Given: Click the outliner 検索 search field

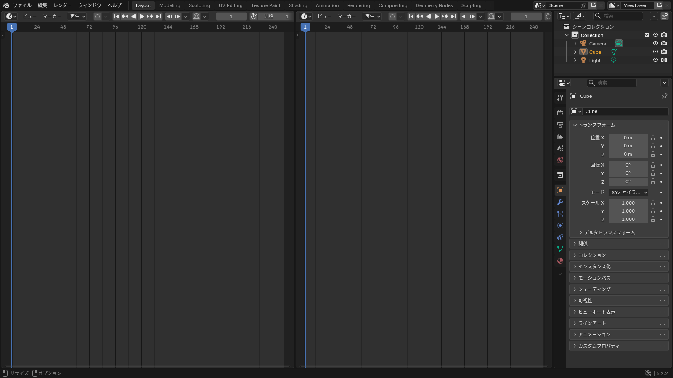Looking at the screenshot, I should (x=618, y=16).
